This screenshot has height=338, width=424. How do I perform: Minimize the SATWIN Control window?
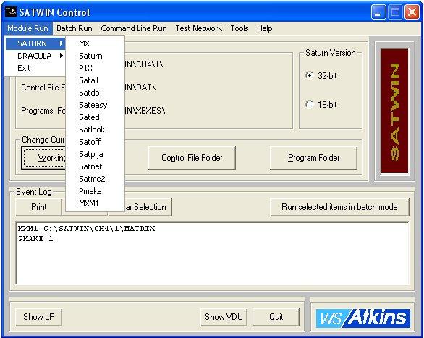click(378, 12)
